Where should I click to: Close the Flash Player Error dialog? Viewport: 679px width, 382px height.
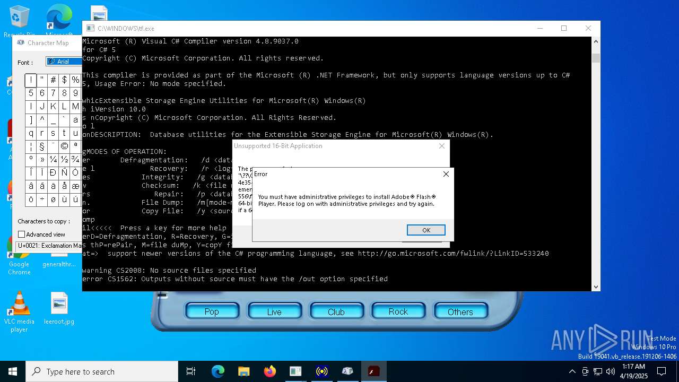446,174
